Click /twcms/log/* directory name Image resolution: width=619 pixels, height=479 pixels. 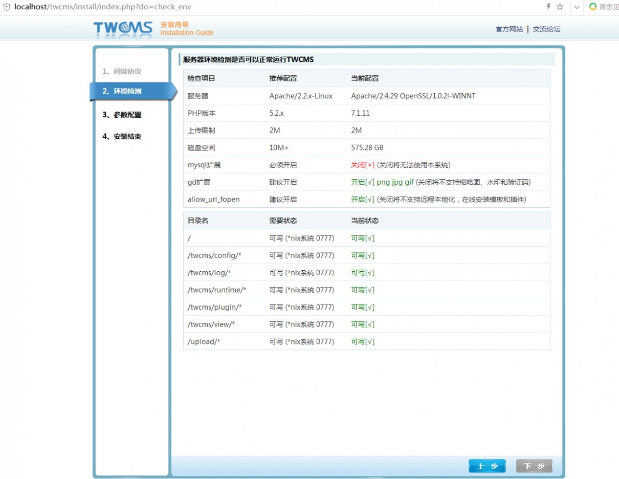(209, 273)
